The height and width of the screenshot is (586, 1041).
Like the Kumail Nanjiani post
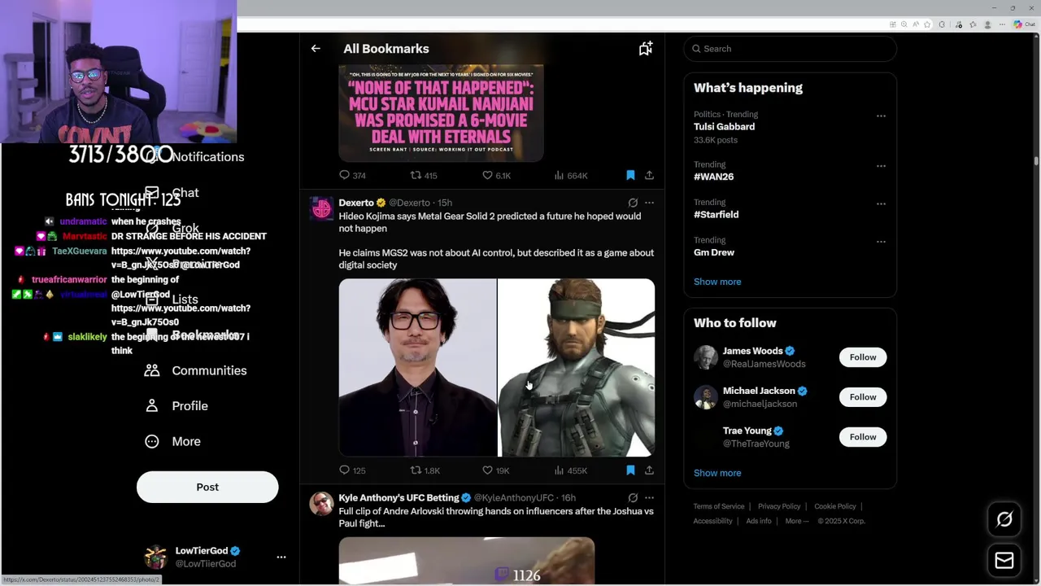click(x=487, y=175)
